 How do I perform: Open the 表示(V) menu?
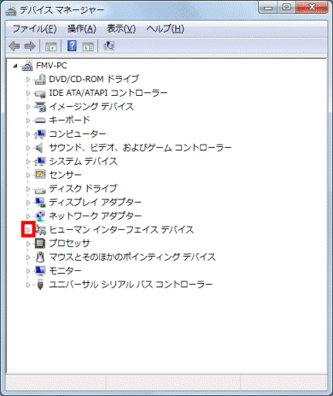coord(121,28)
